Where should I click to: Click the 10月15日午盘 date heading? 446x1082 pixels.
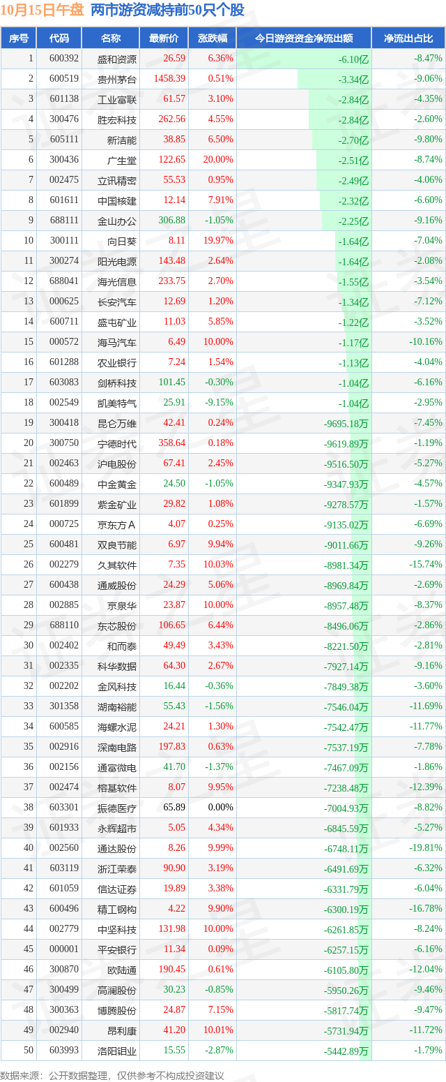tap(43, 10)
